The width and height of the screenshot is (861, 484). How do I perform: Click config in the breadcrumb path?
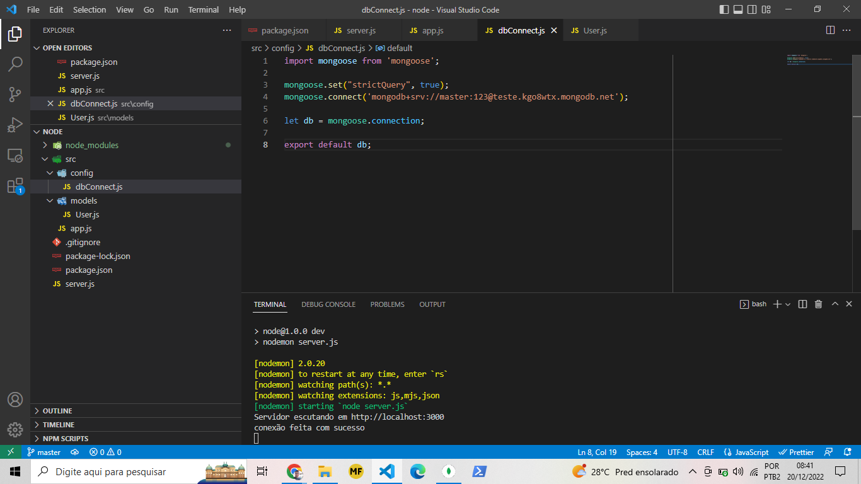(283, 48)
